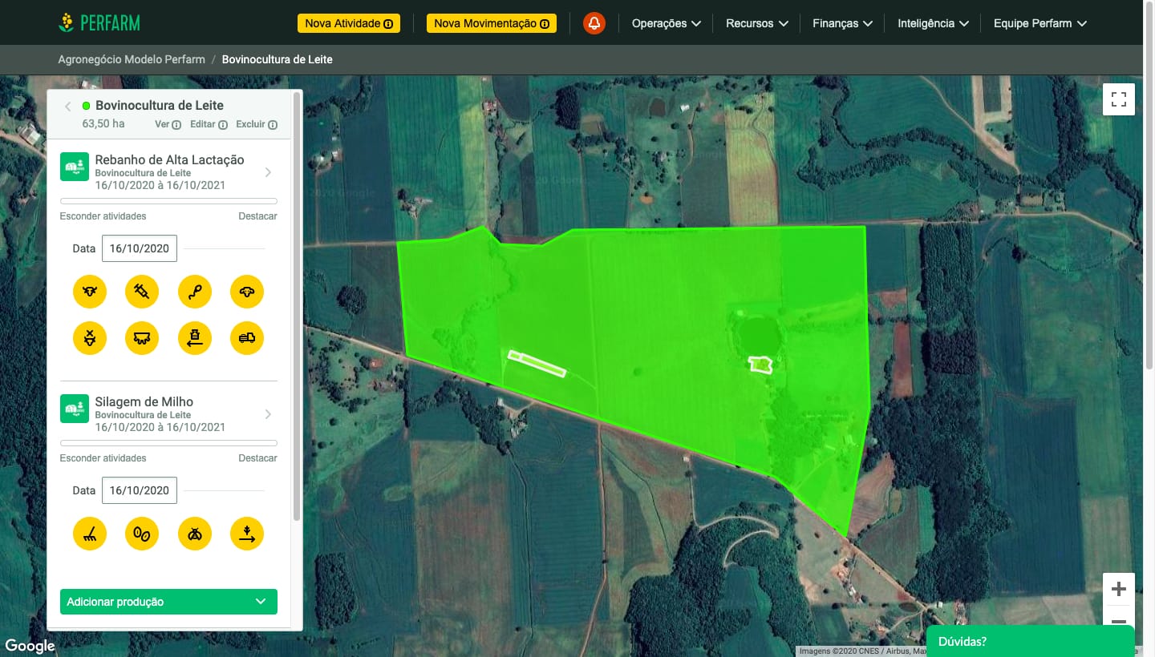The image size is (1155, 657).
Task: Hide activities under Rebanho de Alta Lactação
Action: click(103, 216)
